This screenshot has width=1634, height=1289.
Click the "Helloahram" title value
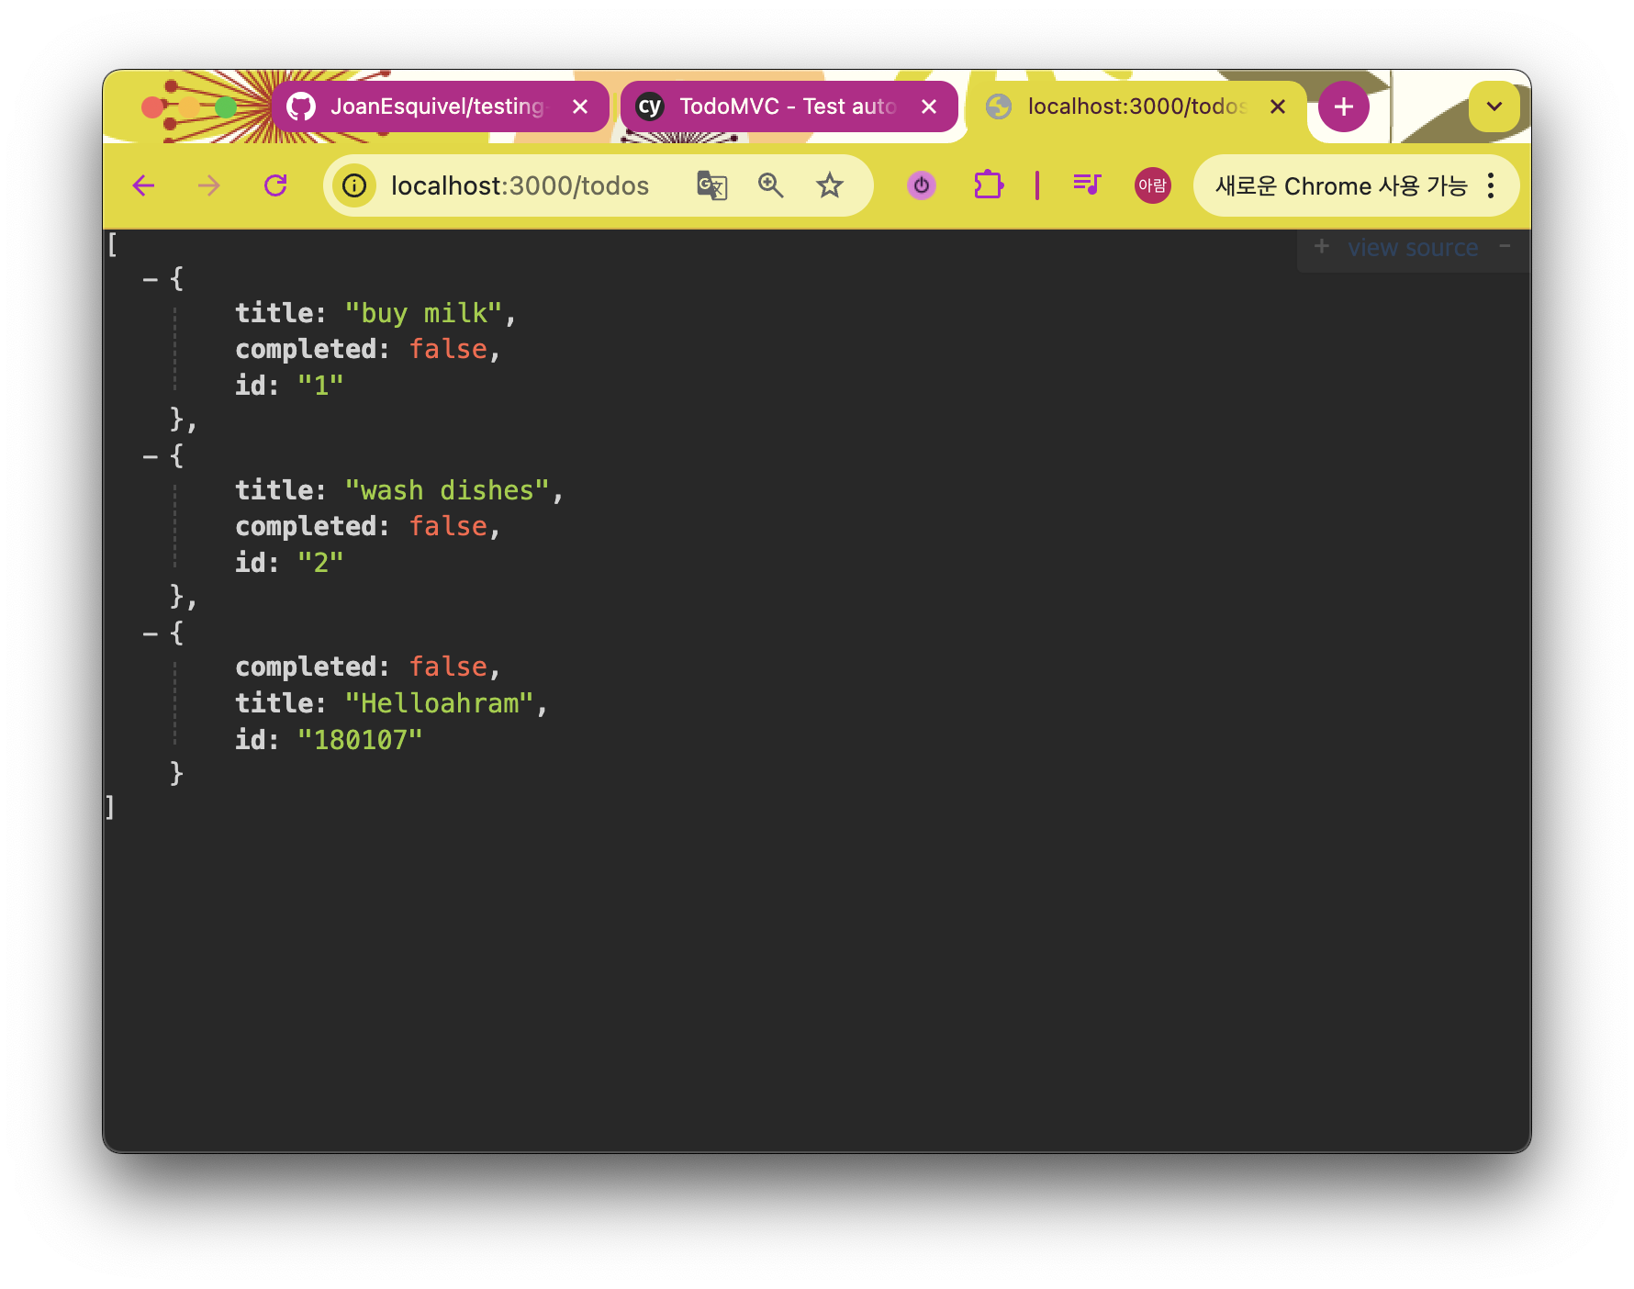(439, 703)
